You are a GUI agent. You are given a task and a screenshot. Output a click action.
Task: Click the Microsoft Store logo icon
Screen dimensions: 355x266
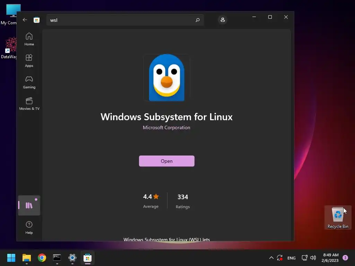tap(37, 20)
